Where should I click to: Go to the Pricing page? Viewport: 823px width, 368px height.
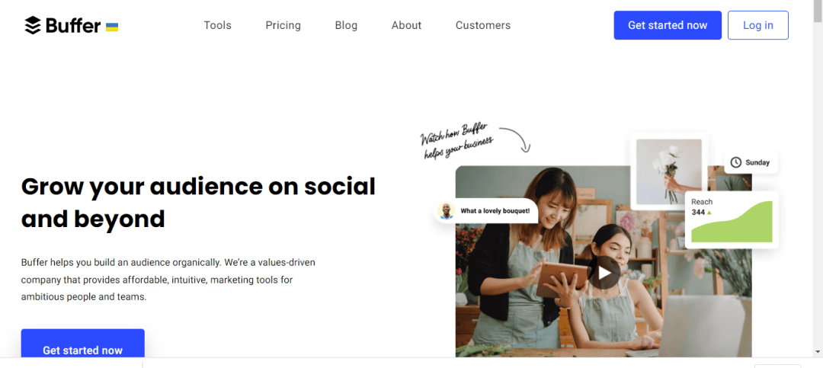(283, 25)
